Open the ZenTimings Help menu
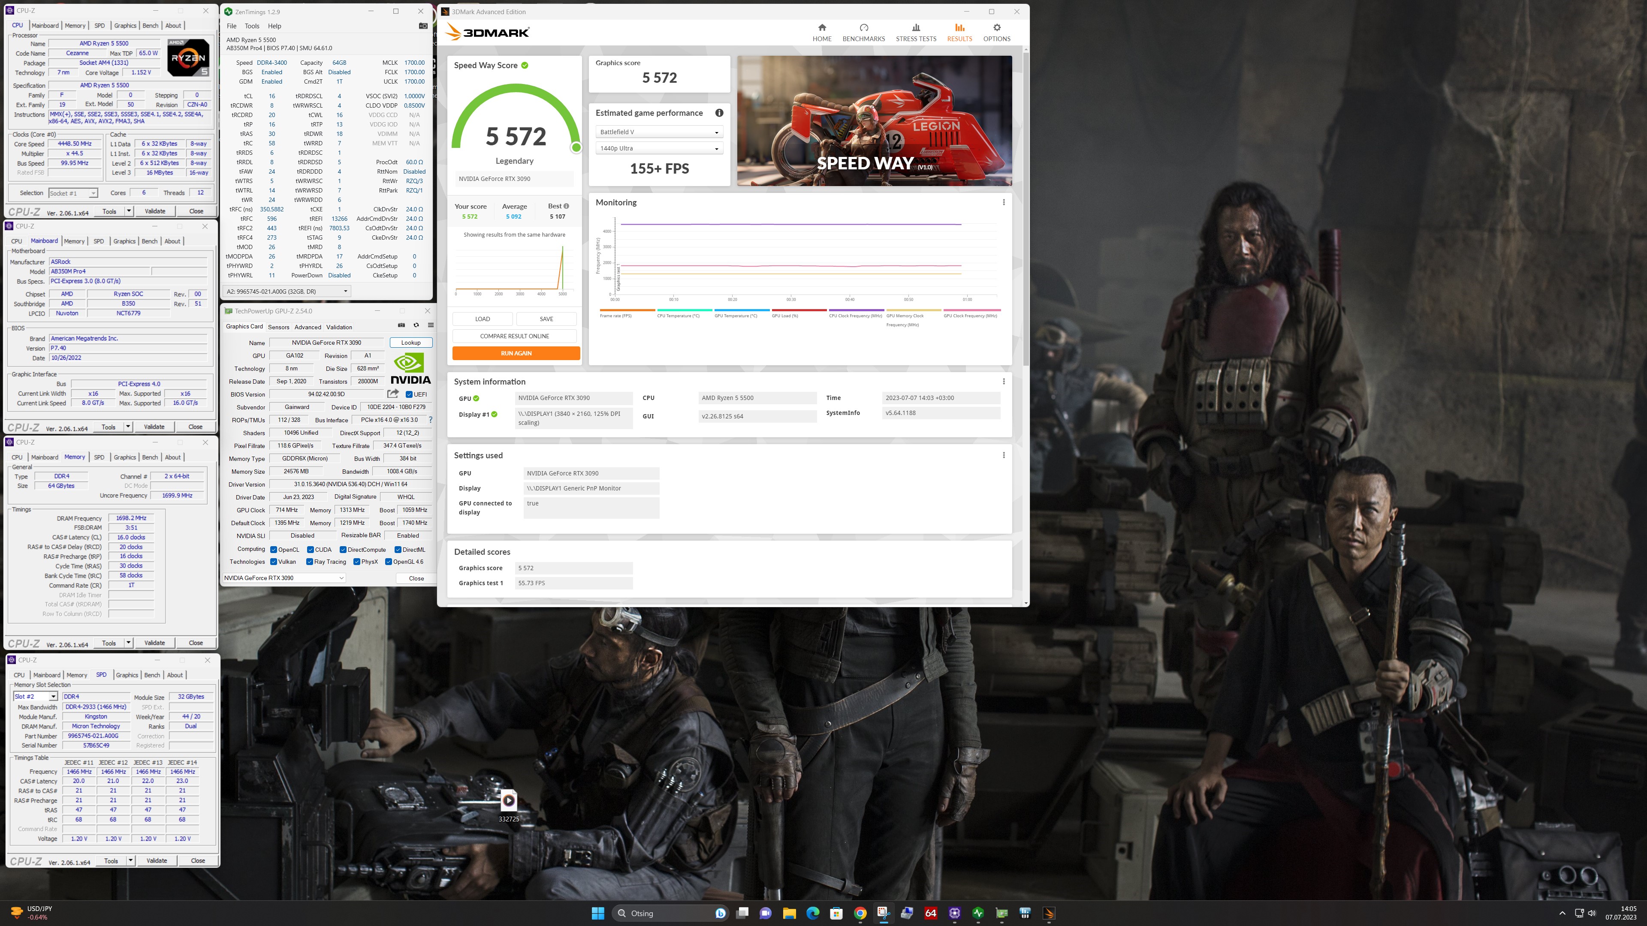Image resolution: width=1647 pixels, height=926 pixels. 274,26
